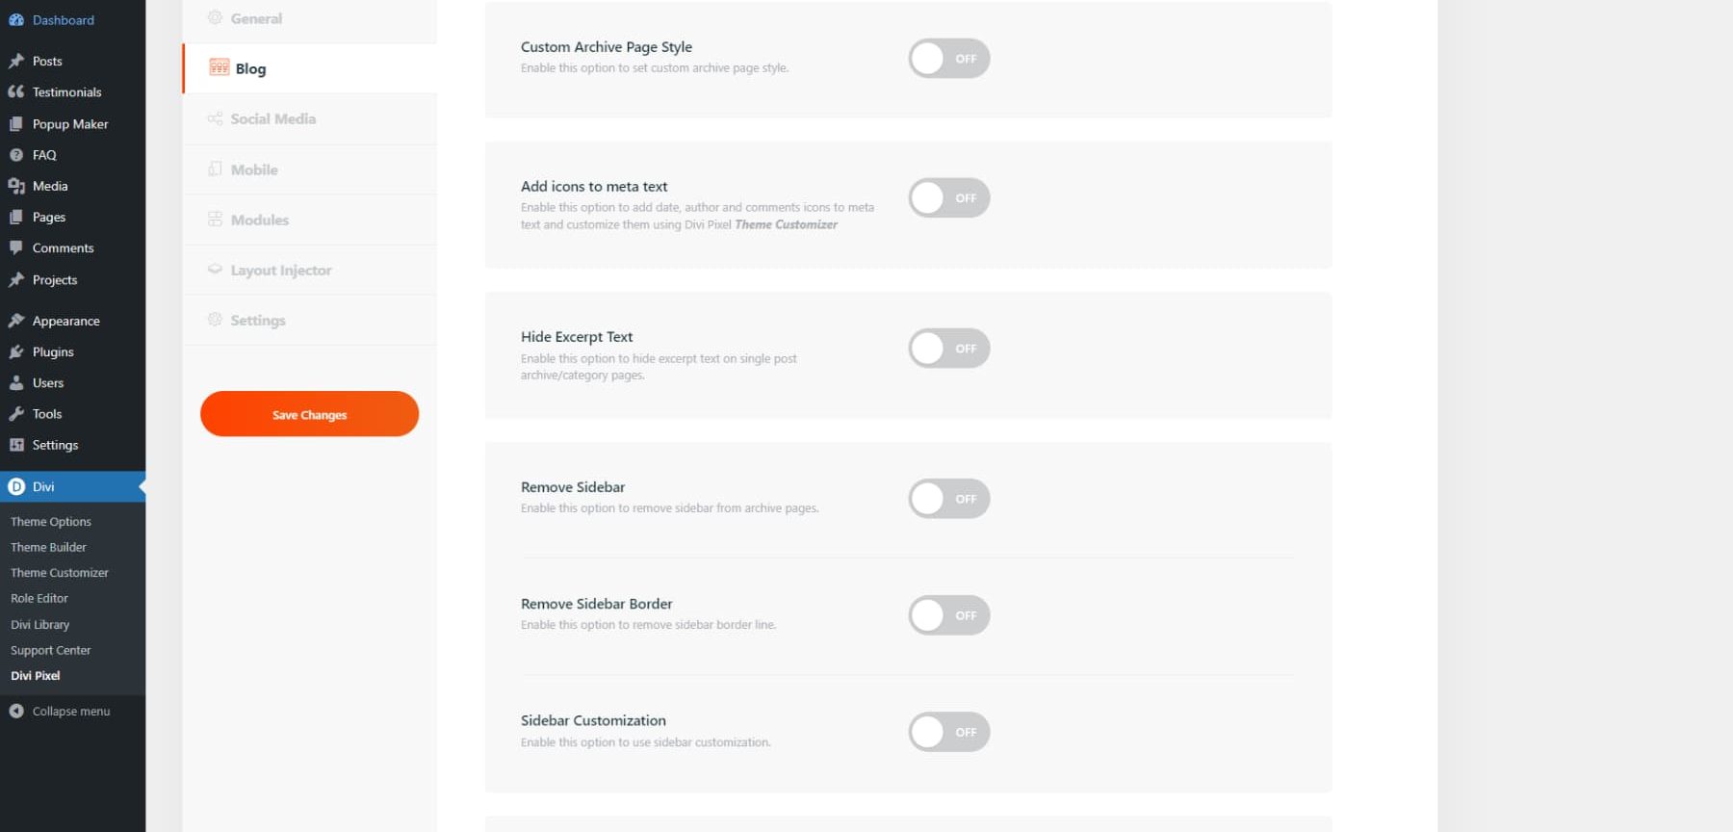Enable Sidebar Customization
1733x832 pixels.
click(x=948, y=732)
